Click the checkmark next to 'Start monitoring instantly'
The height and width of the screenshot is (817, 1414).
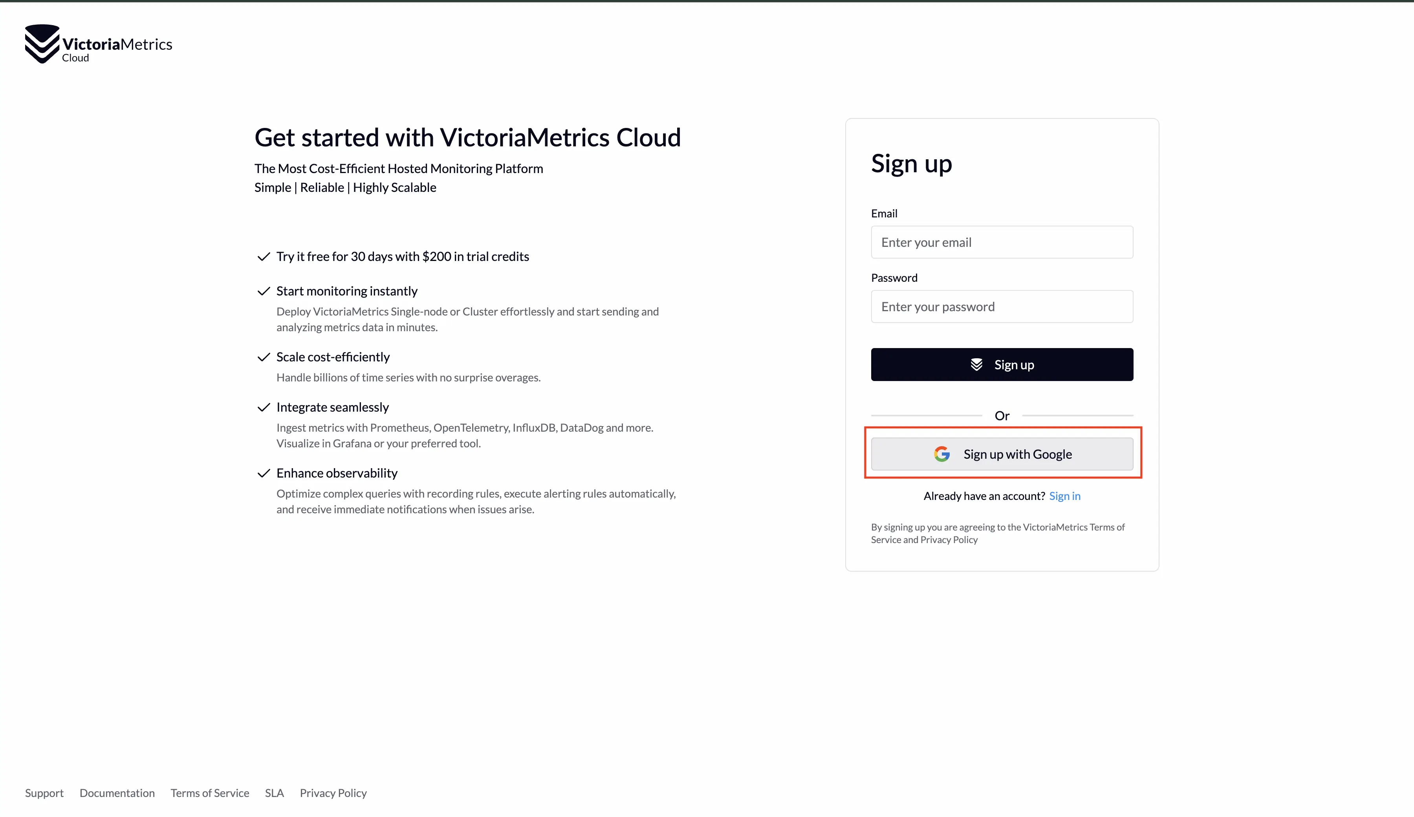pos(263,291)
